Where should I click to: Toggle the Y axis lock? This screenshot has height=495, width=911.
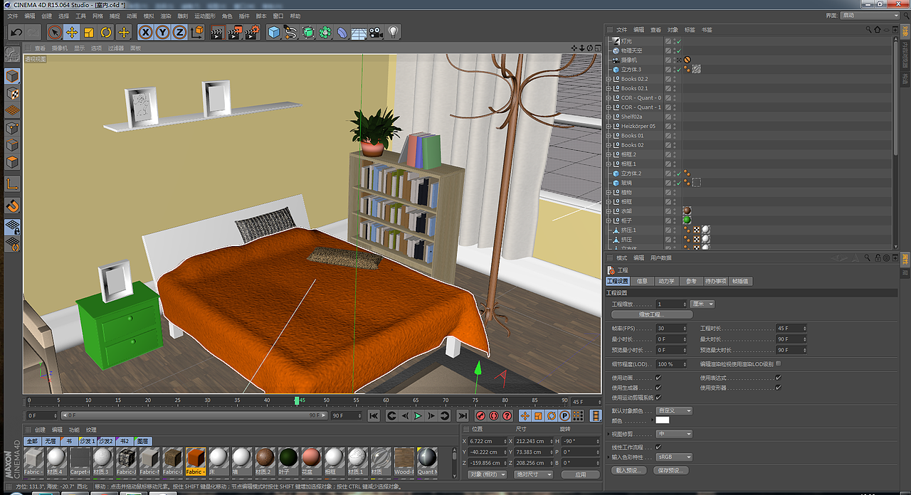[x=162, y=32]
